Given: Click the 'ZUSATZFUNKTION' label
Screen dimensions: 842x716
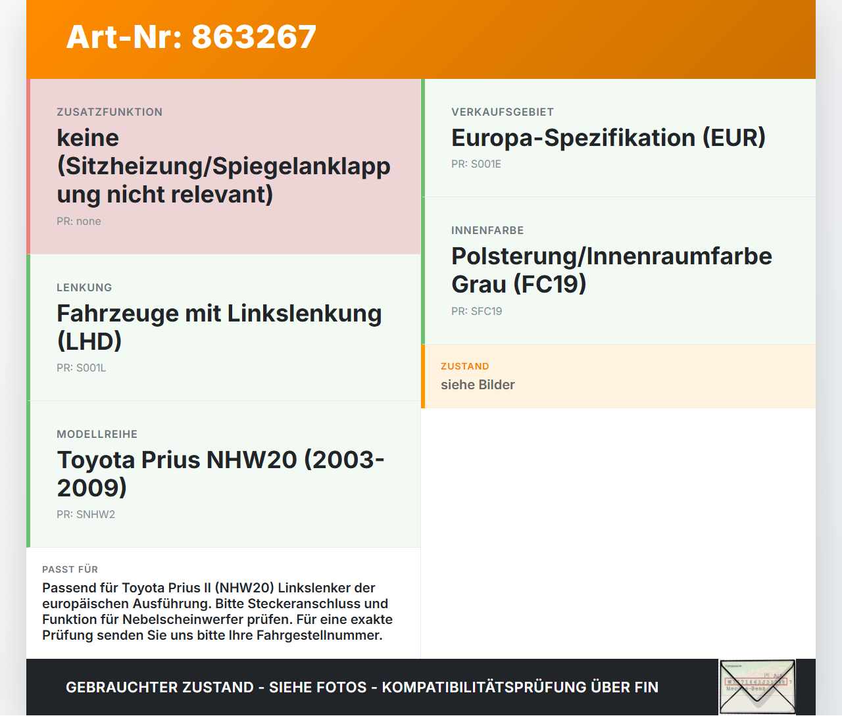Looking at the screenshot, I should tap(109, 112).
